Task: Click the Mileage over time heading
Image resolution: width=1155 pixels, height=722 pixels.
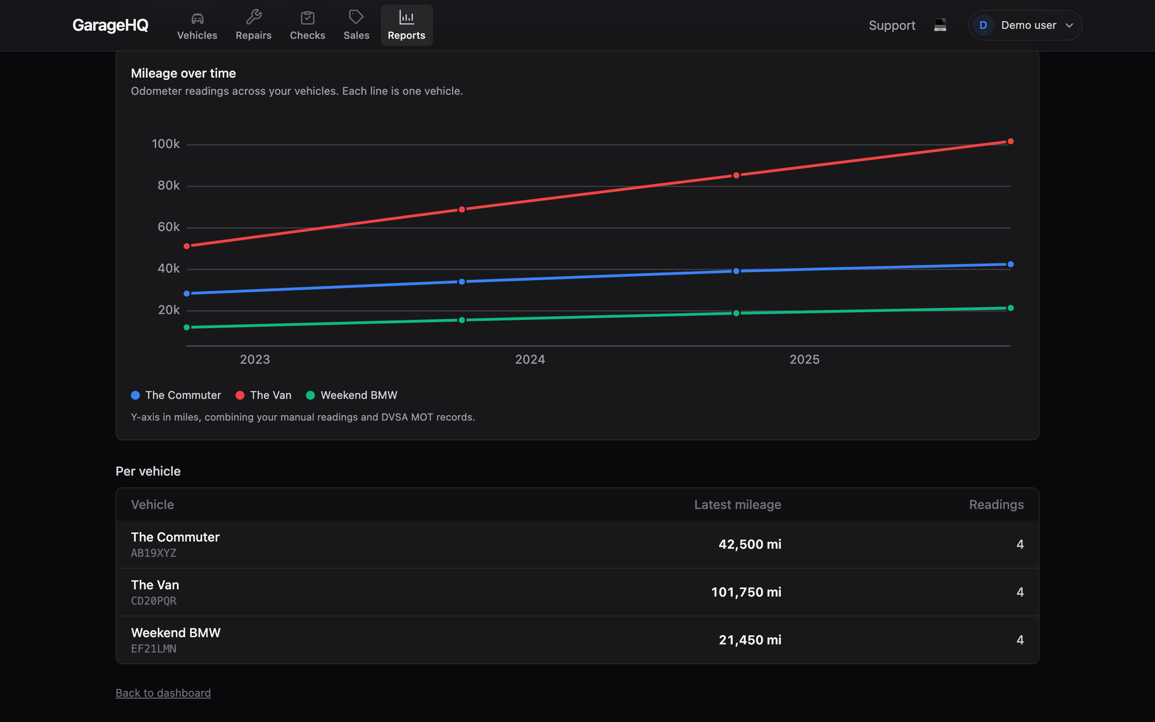Action: click(183, 73)
